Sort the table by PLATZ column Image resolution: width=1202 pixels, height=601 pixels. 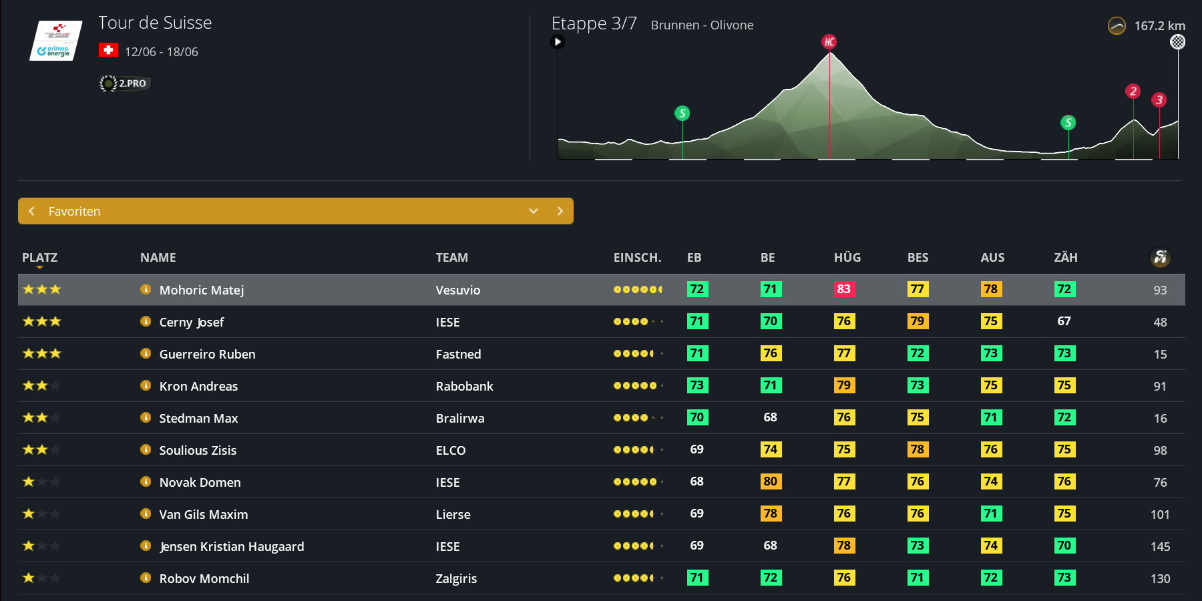tap(39, 258)
